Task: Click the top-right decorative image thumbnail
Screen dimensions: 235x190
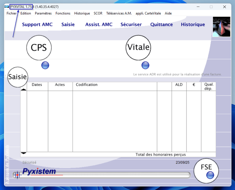Action: (x=221, y=27)
